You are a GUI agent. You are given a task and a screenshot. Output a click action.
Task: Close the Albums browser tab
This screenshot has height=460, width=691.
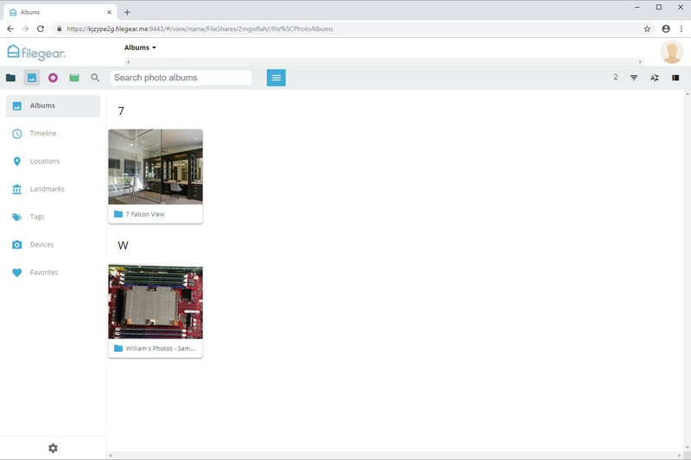110,12
